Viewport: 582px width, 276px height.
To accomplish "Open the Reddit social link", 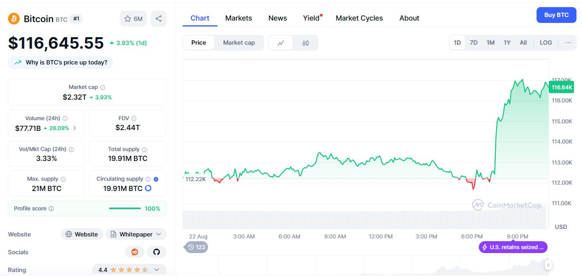I will click(x=135, y=252).
